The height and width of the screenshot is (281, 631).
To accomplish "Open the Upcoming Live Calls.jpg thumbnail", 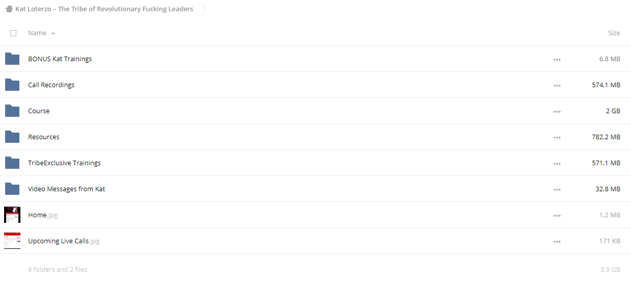I will pyautogui.click(x=12, y=241).
